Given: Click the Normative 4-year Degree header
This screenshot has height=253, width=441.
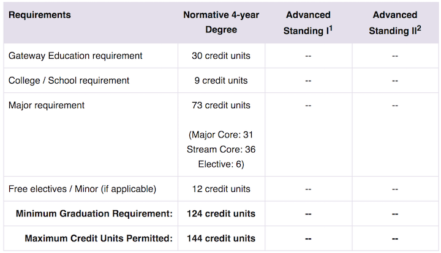Looking at the screenshot, I should pyautogui.click(x=221, y=23).
